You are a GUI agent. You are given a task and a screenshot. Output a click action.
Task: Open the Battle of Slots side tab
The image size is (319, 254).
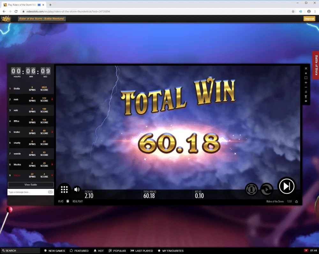click(316, 65)
